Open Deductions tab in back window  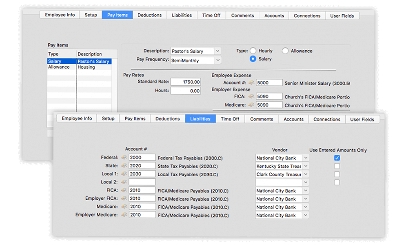point(150,15)
